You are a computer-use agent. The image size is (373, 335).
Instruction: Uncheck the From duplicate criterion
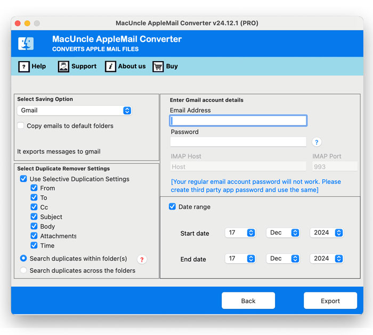point(34,188)
